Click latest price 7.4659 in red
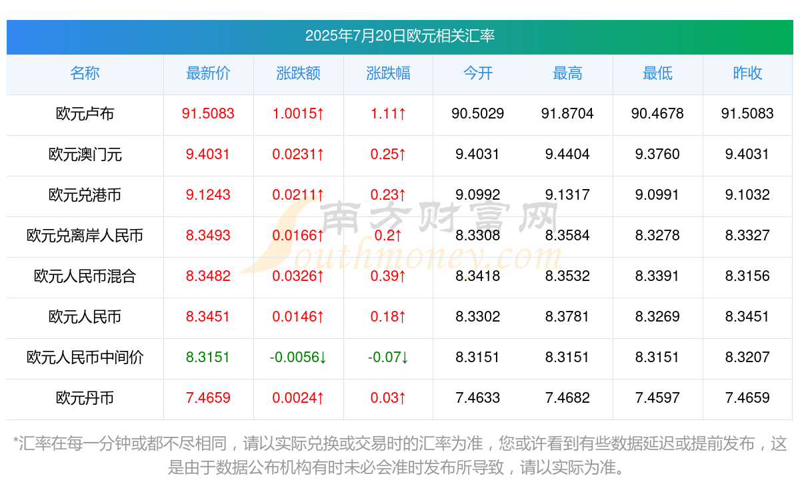Screen dimensions: 800x488 click(x=208, y=398)
